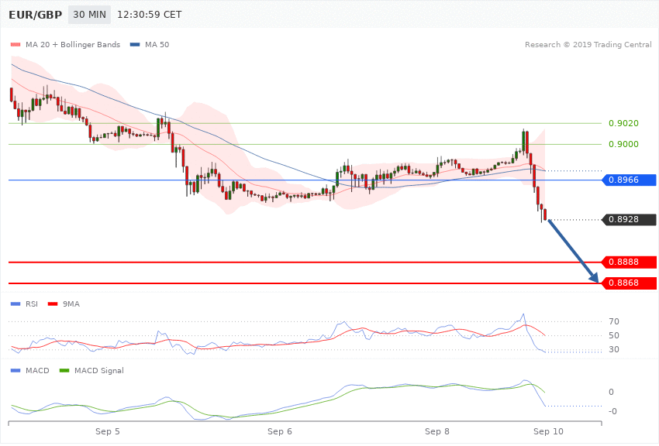Screen dimensions: 659x446
Task: Click the MACD legend label
Action: pyautogui.click(x=37, y=370)
